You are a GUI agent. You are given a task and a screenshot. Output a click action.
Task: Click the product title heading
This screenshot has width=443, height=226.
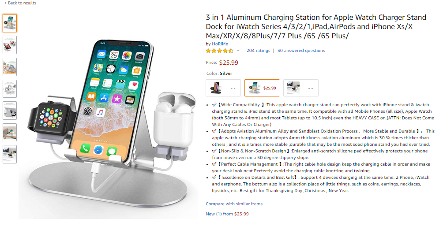316,26
